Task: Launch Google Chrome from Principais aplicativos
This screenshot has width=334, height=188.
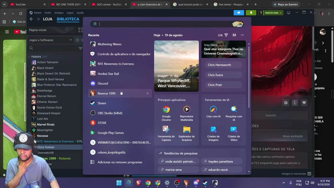Action: (x=166, y=114)
